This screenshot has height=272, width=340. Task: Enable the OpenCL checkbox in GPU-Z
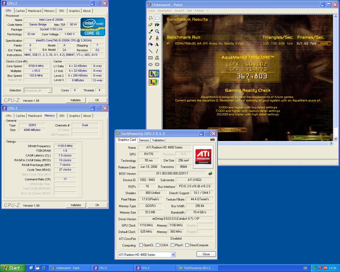[141, 245]
